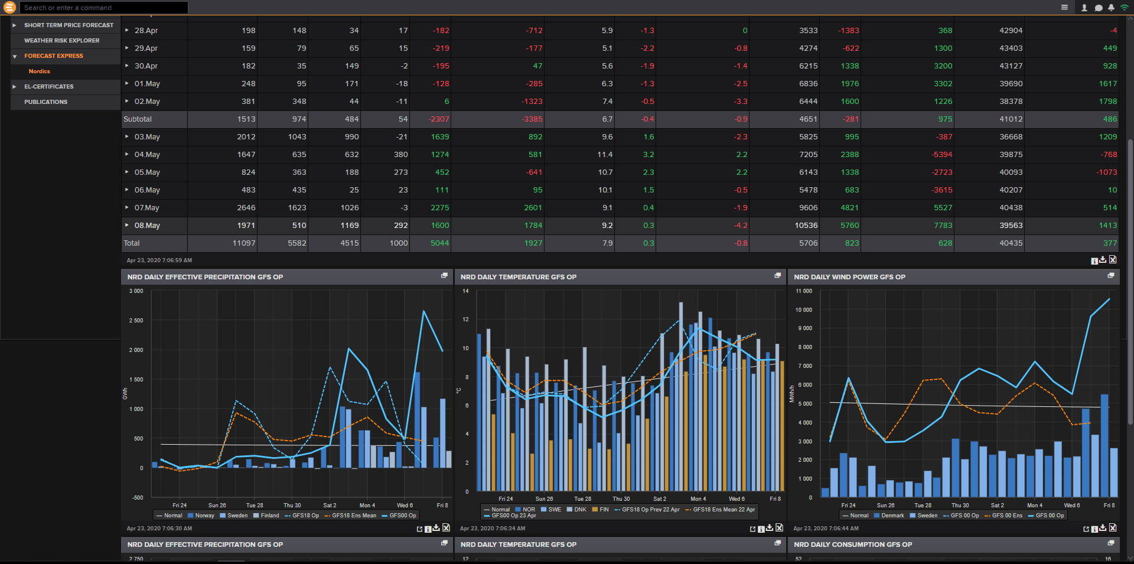The height and width of the screenshot is (564, 1134).
Task: Show info for the temperature chart
Action: click(761, 529)
